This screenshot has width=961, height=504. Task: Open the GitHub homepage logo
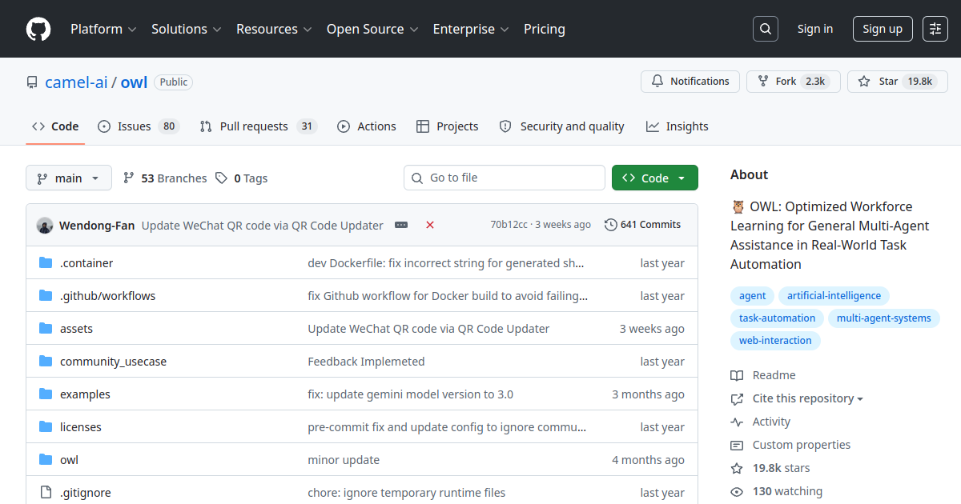[38, 29]
